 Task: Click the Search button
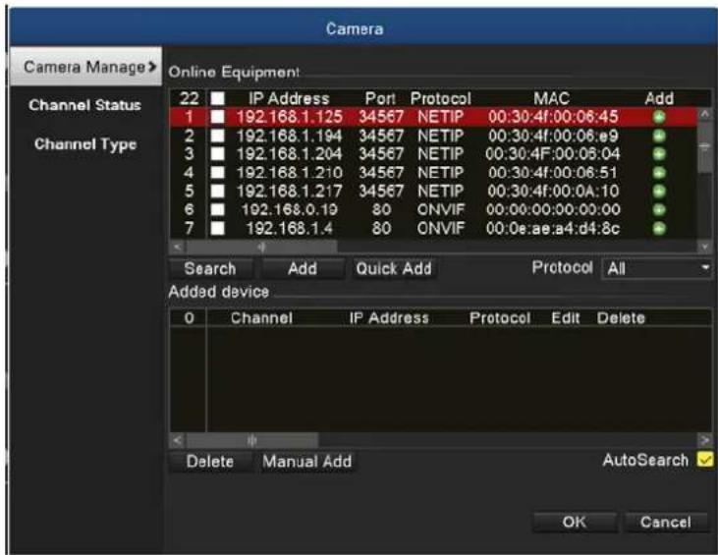click(x=210, y=268)
